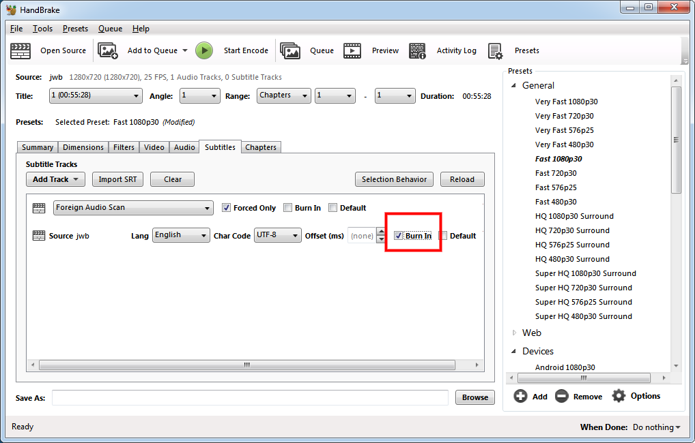
Task: Click the Activity Log icon
Action: tap(417, 51)
